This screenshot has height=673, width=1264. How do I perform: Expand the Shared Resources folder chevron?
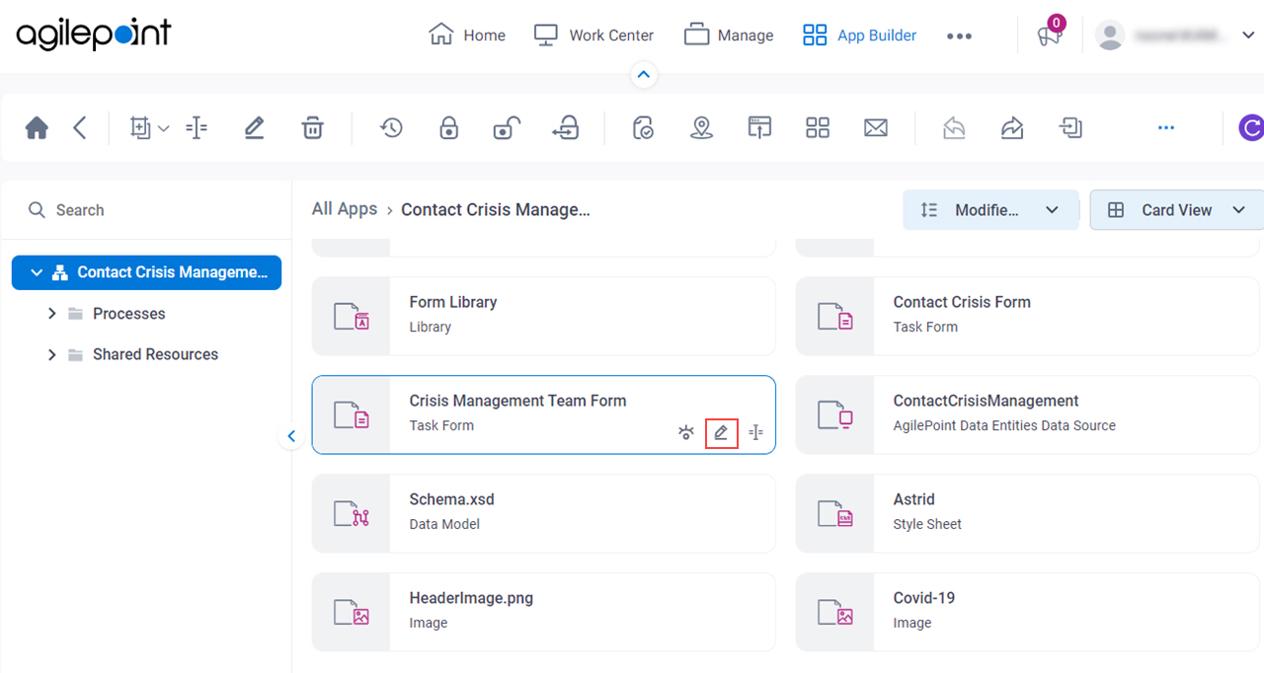pos(52,354)
